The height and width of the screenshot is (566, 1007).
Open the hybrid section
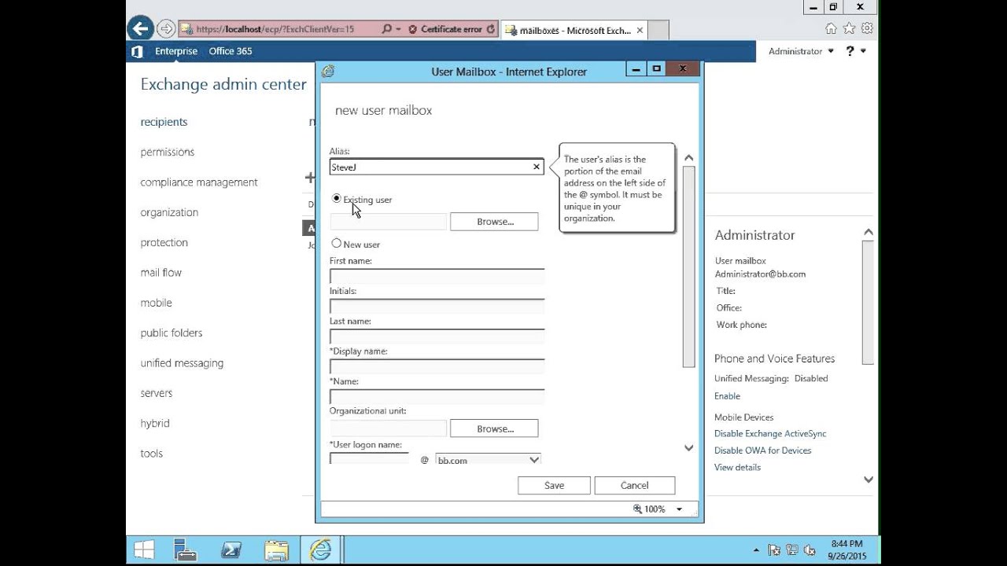click(x=155, y=423)
